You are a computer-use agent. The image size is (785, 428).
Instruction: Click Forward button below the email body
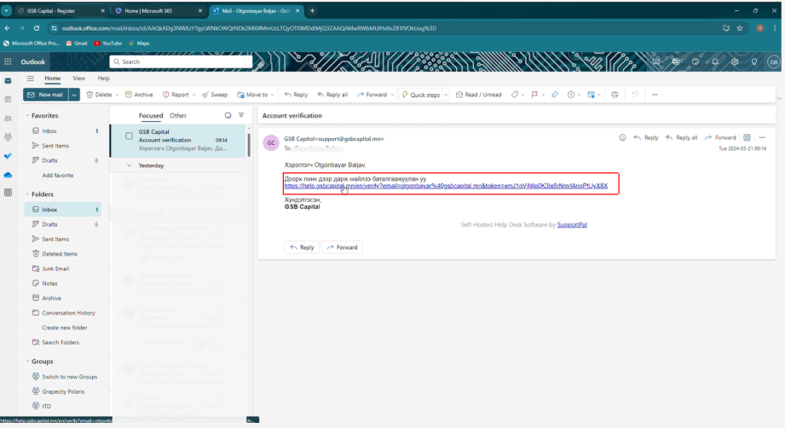click(x=343, y=247)
